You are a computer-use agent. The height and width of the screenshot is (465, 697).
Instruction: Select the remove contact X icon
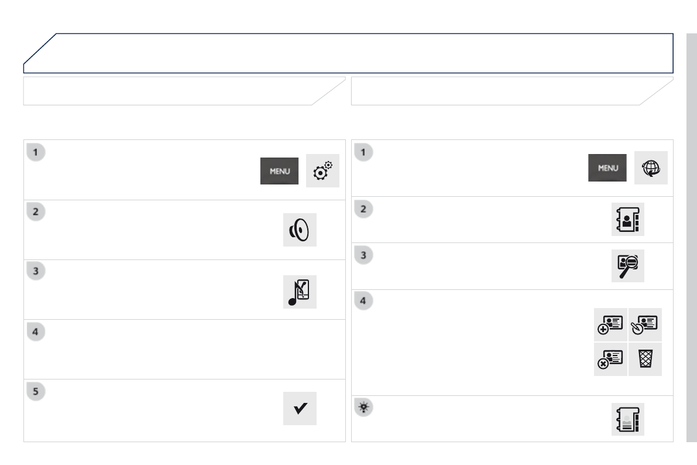[610, 359]
